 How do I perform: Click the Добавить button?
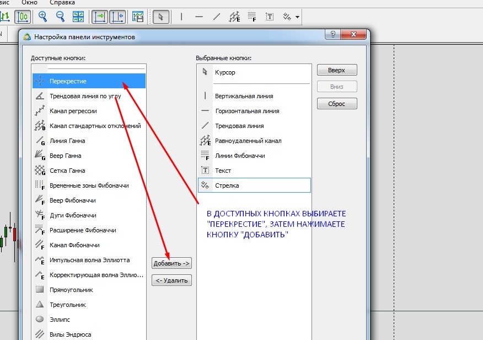(171, 263)
